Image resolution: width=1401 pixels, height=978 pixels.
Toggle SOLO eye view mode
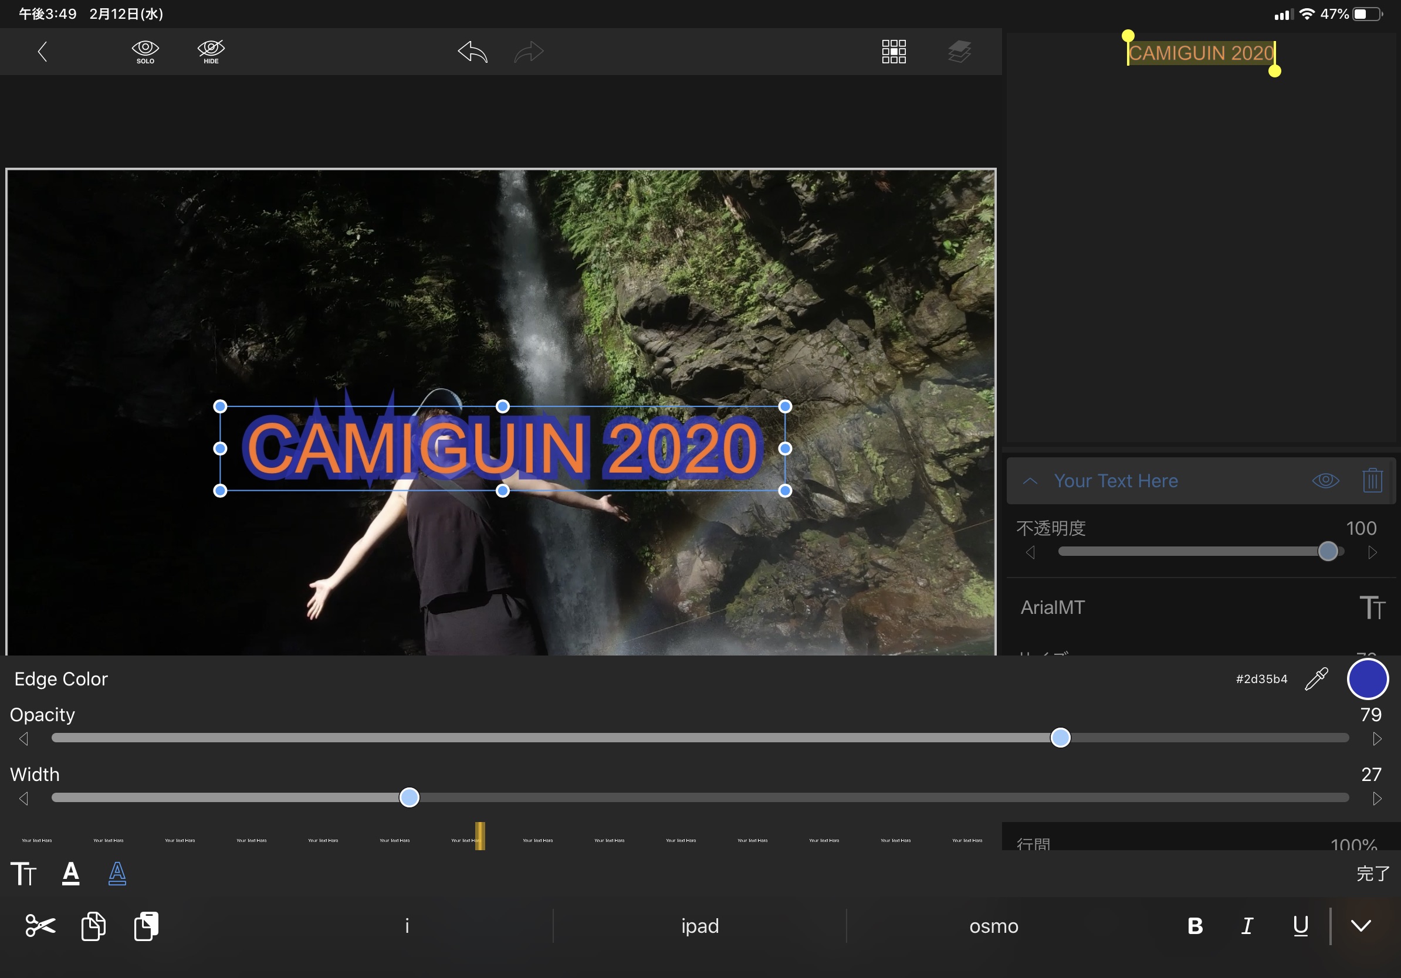tap(145, 51)
